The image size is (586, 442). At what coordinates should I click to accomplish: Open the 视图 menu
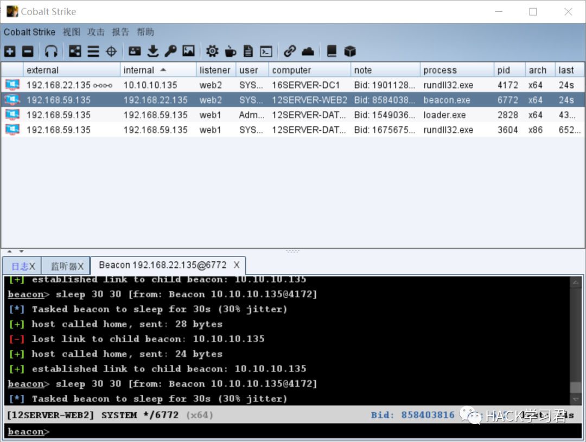pos(72,32)
